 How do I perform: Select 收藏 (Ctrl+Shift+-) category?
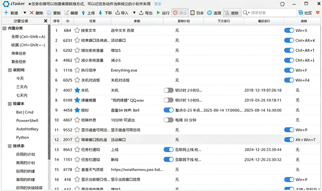tap(28, 45)
